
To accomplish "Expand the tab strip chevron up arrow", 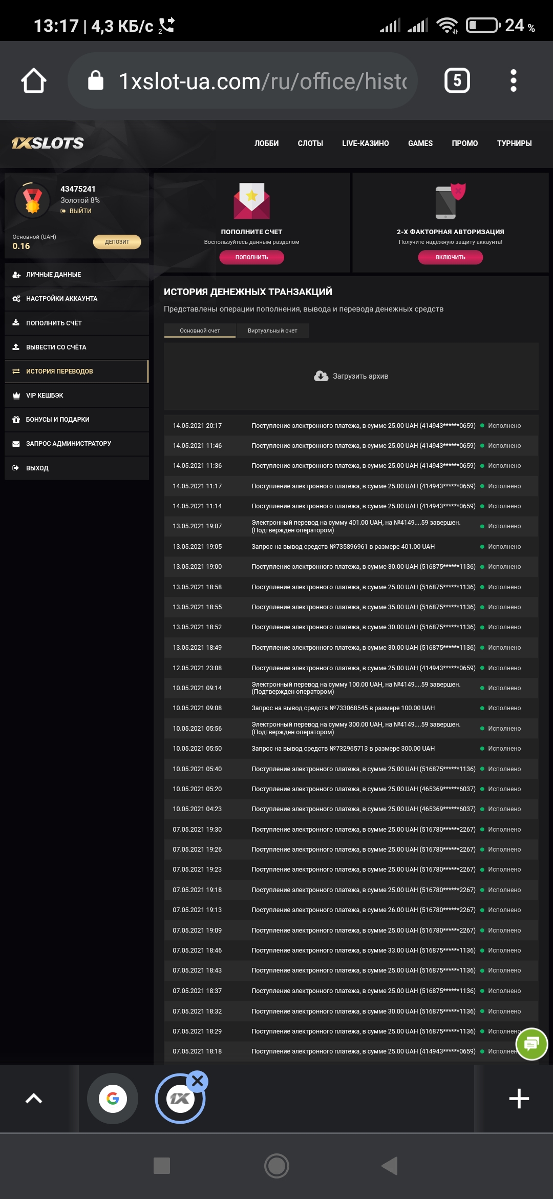I will (34, 1099).
